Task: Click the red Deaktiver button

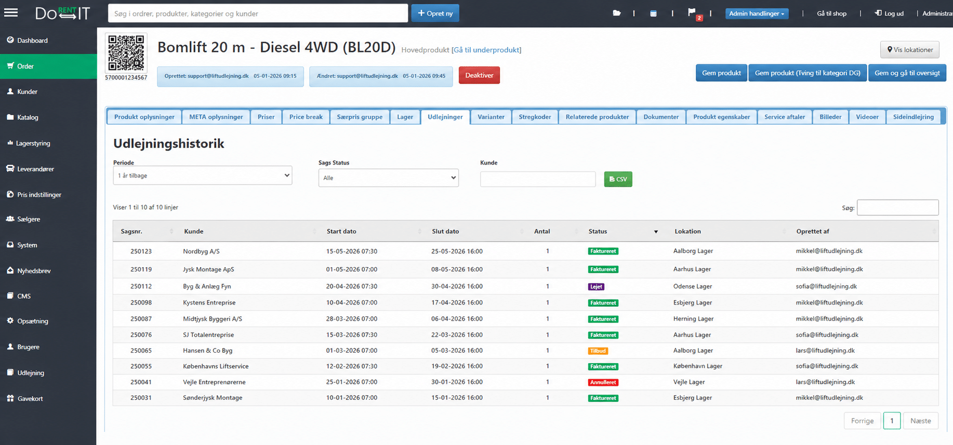Action: (x=479, y=75)
